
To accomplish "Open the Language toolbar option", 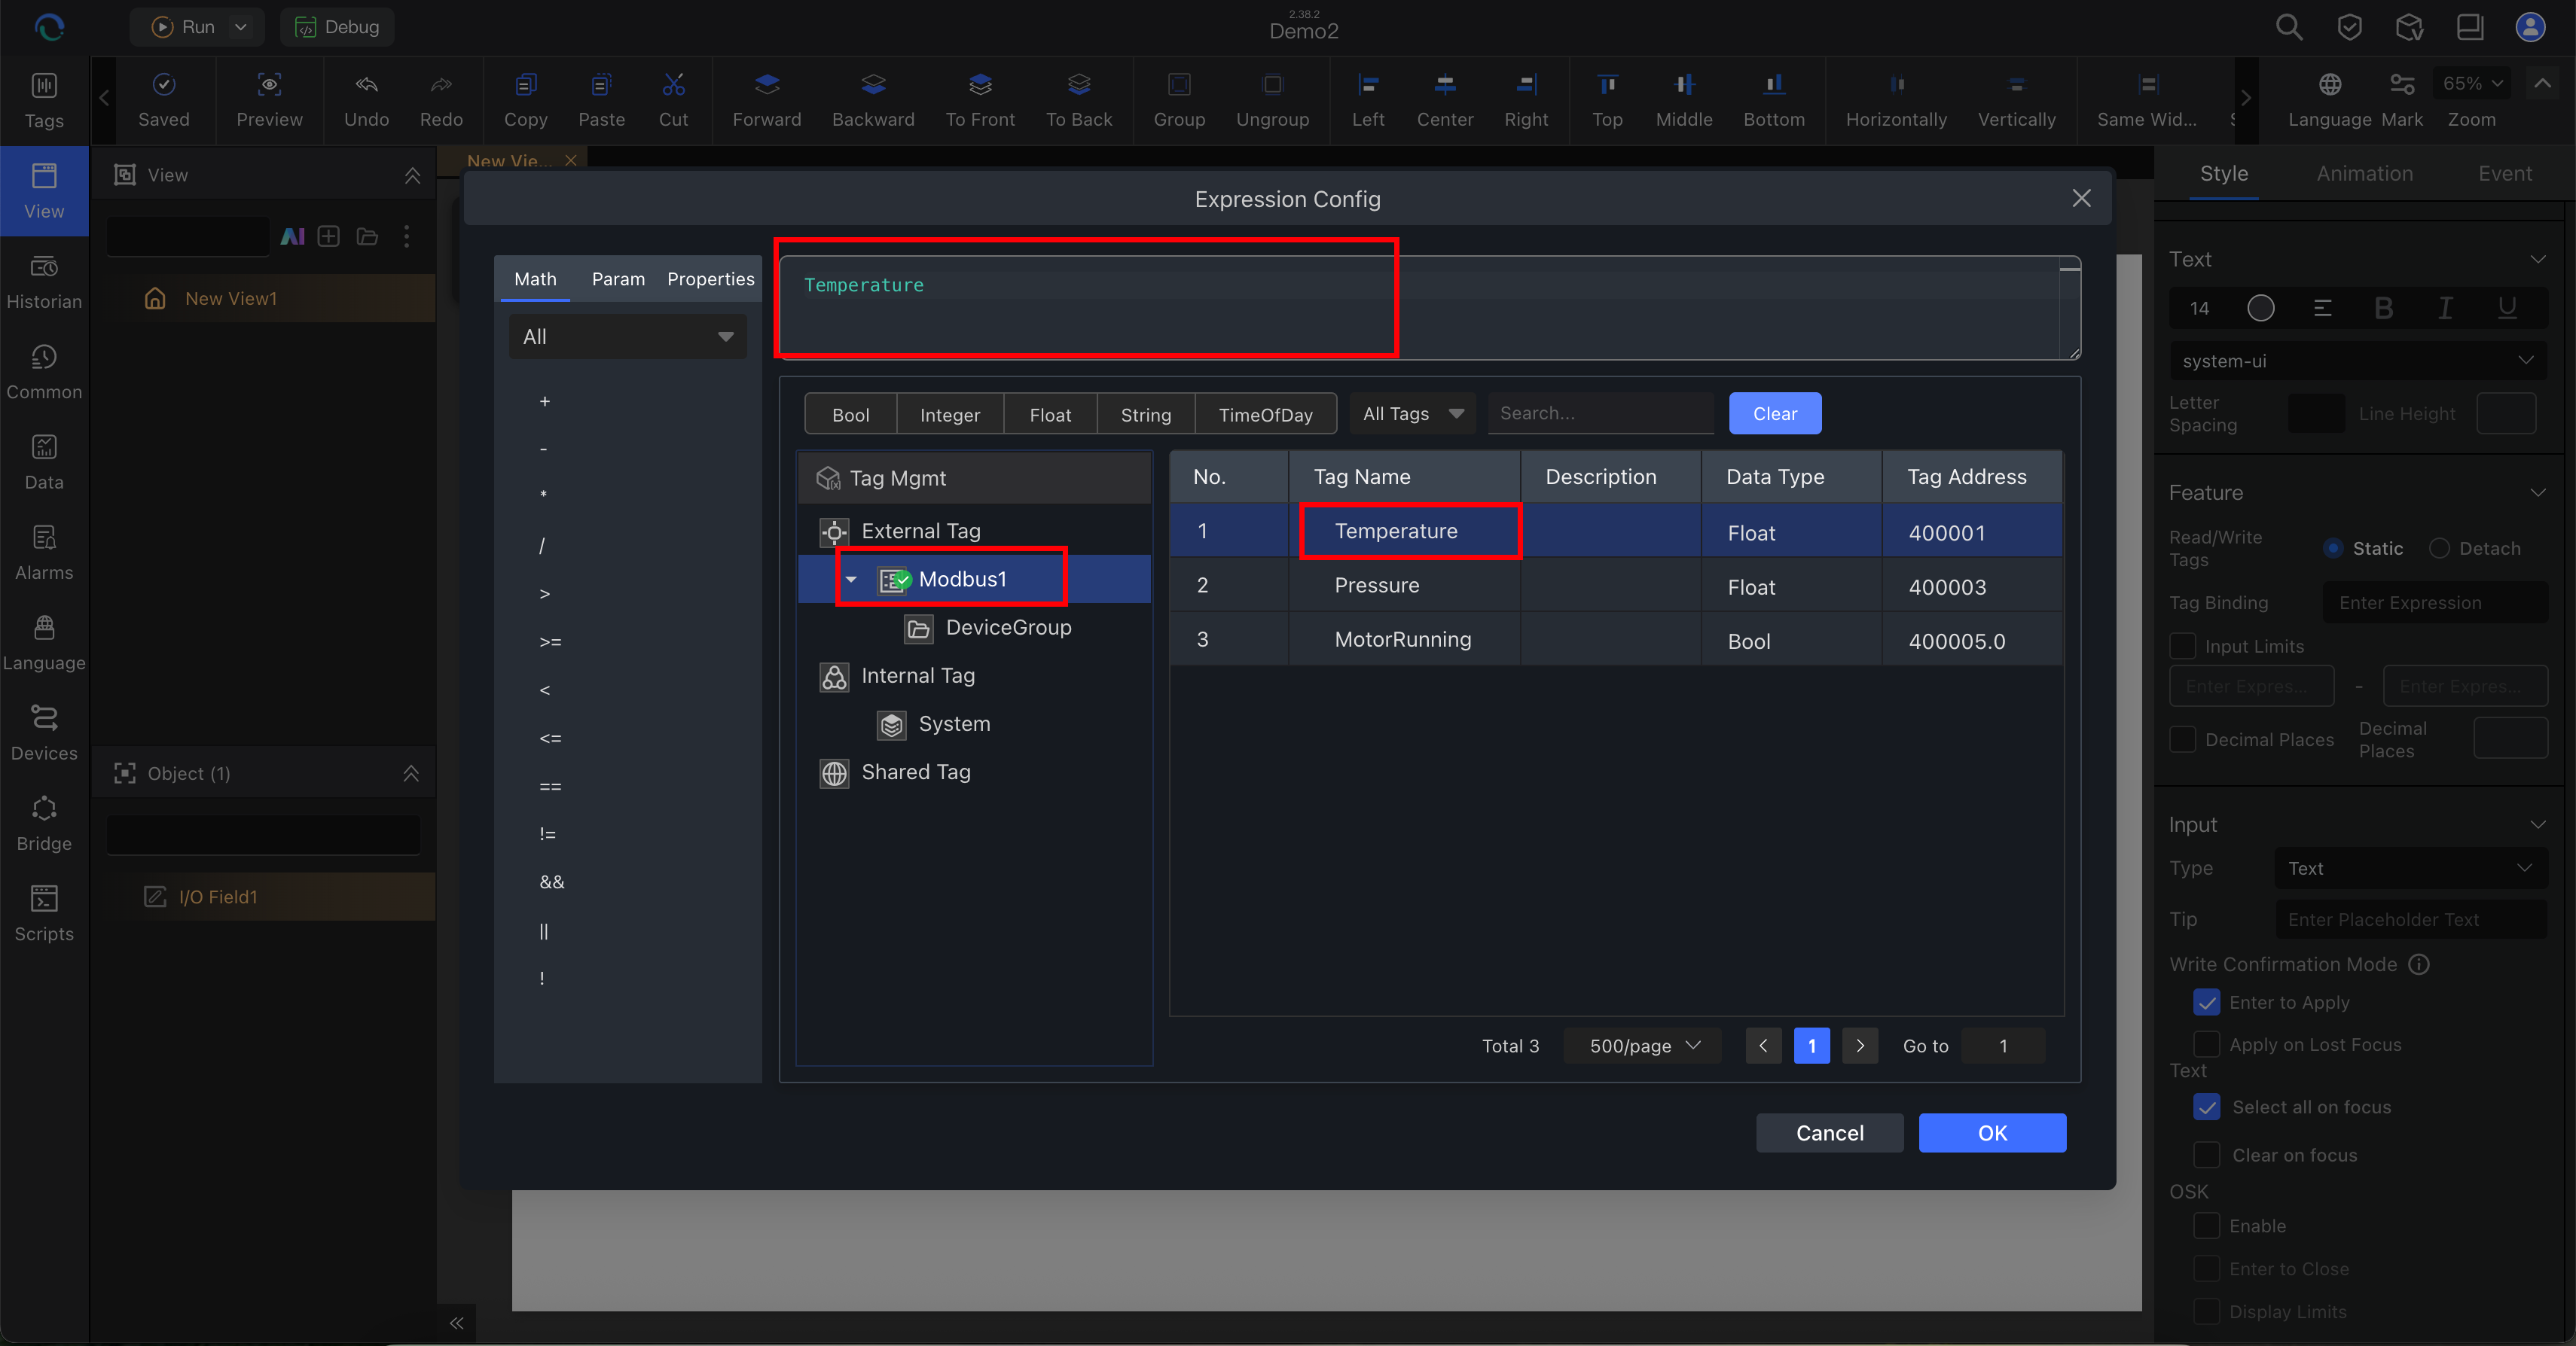I will [2329, 100].
